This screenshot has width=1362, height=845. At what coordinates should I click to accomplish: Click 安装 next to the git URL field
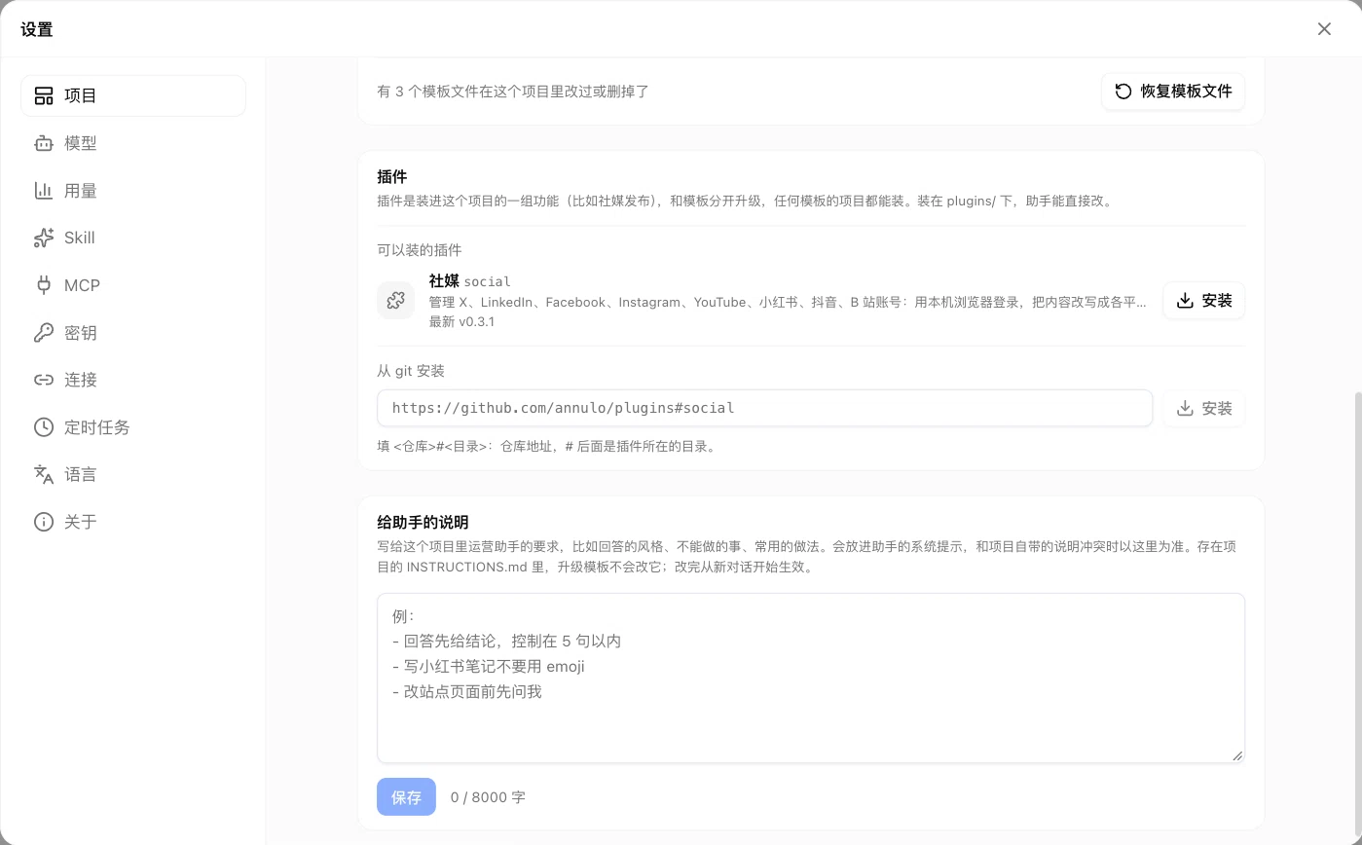pos(1203,409)
